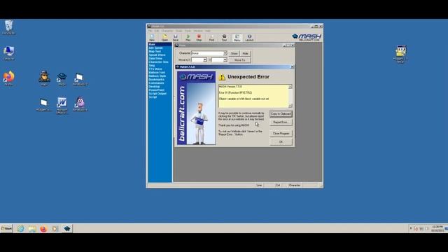The image size is (448, 252).
Task: Click error details scrollbar up arrow
Action: click(290, 87)
